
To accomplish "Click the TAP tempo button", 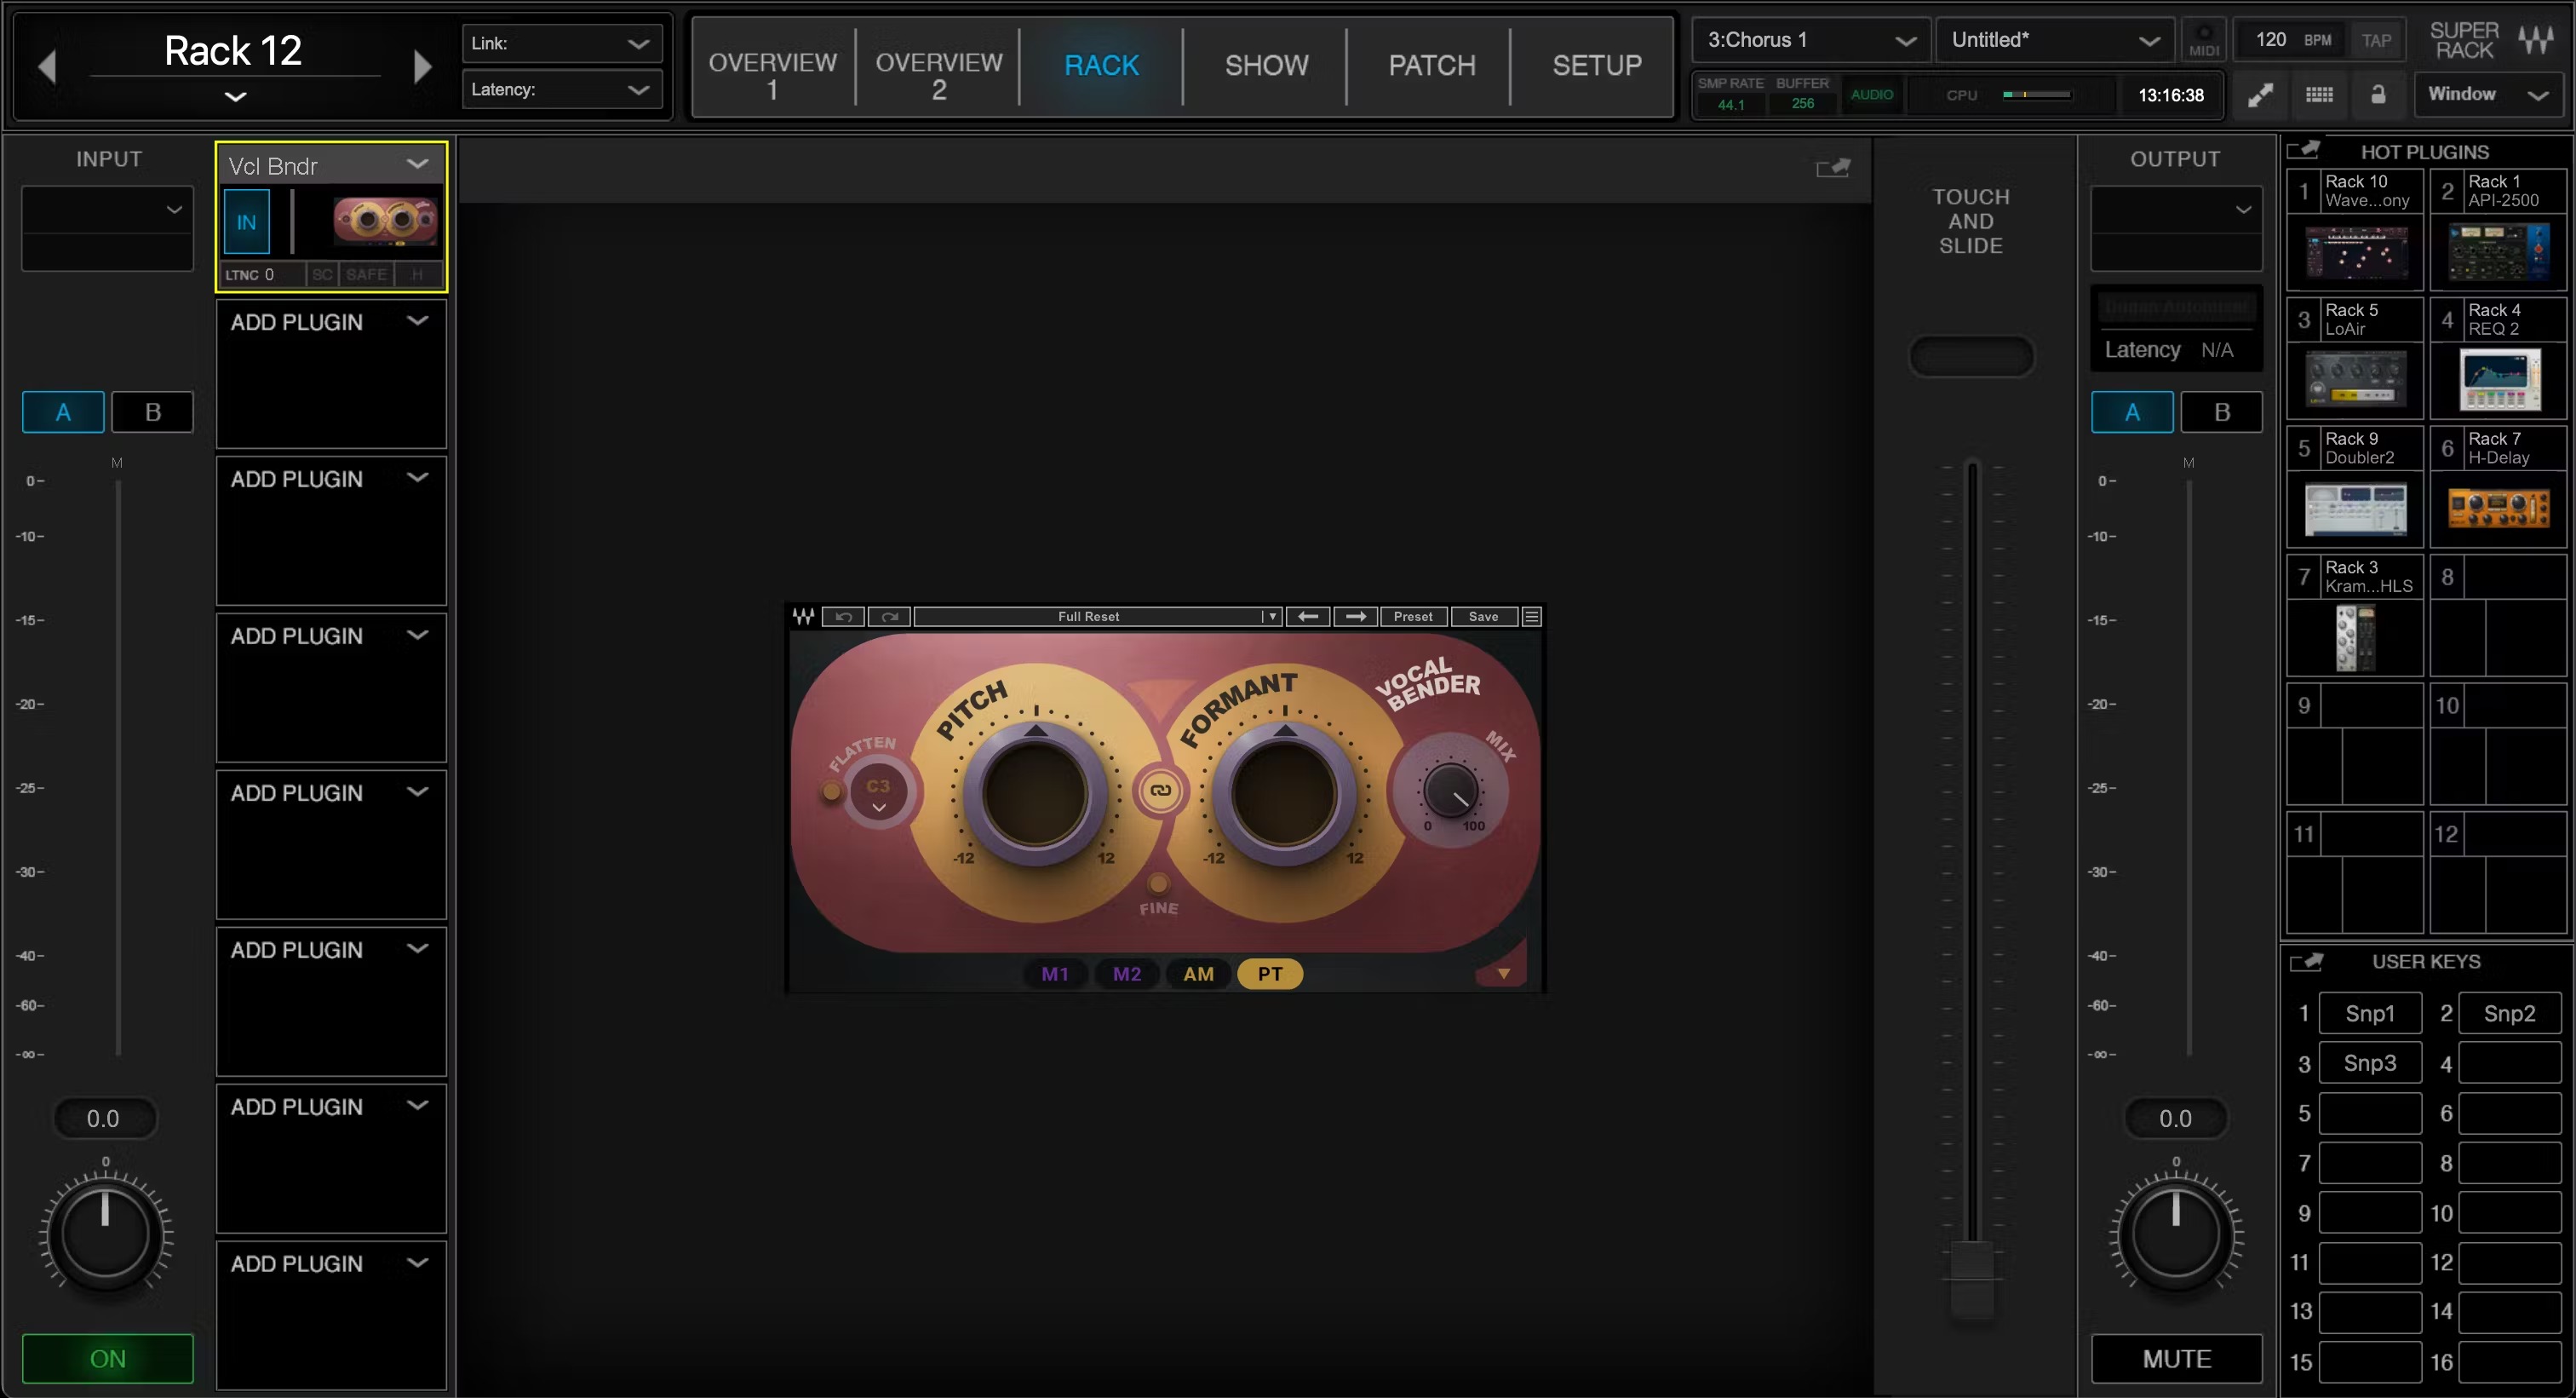I will tap(2376, 41).
